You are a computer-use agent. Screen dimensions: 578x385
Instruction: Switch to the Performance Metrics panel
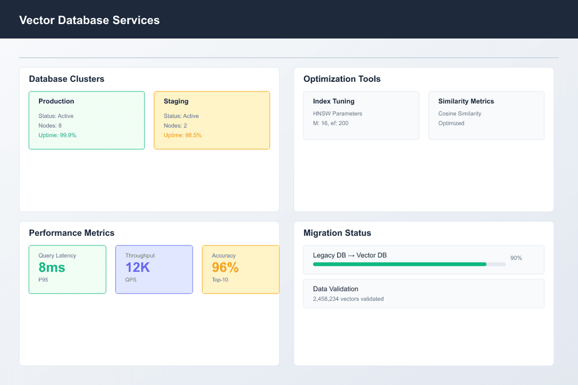pyautogui.click(x=71, y=233)
